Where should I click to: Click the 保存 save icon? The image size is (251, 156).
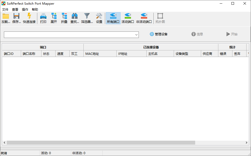(16, 18)
